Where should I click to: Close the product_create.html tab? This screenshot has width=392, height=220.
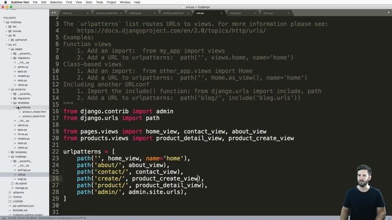[x=121, y=13]
